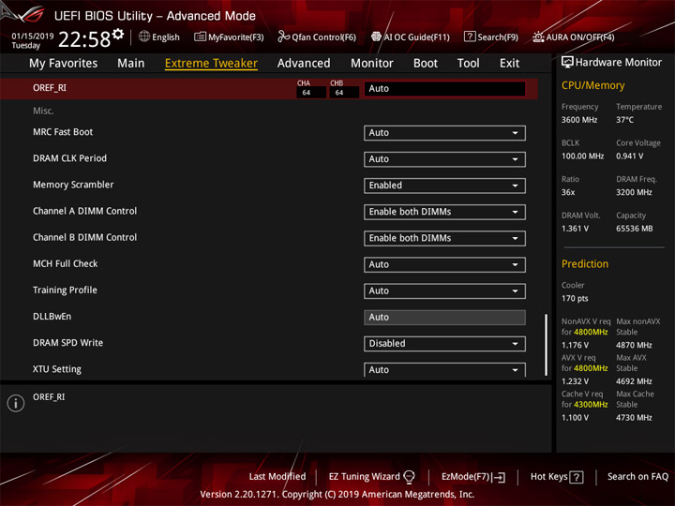Select the Training Profile label

[x=65, y=290]
